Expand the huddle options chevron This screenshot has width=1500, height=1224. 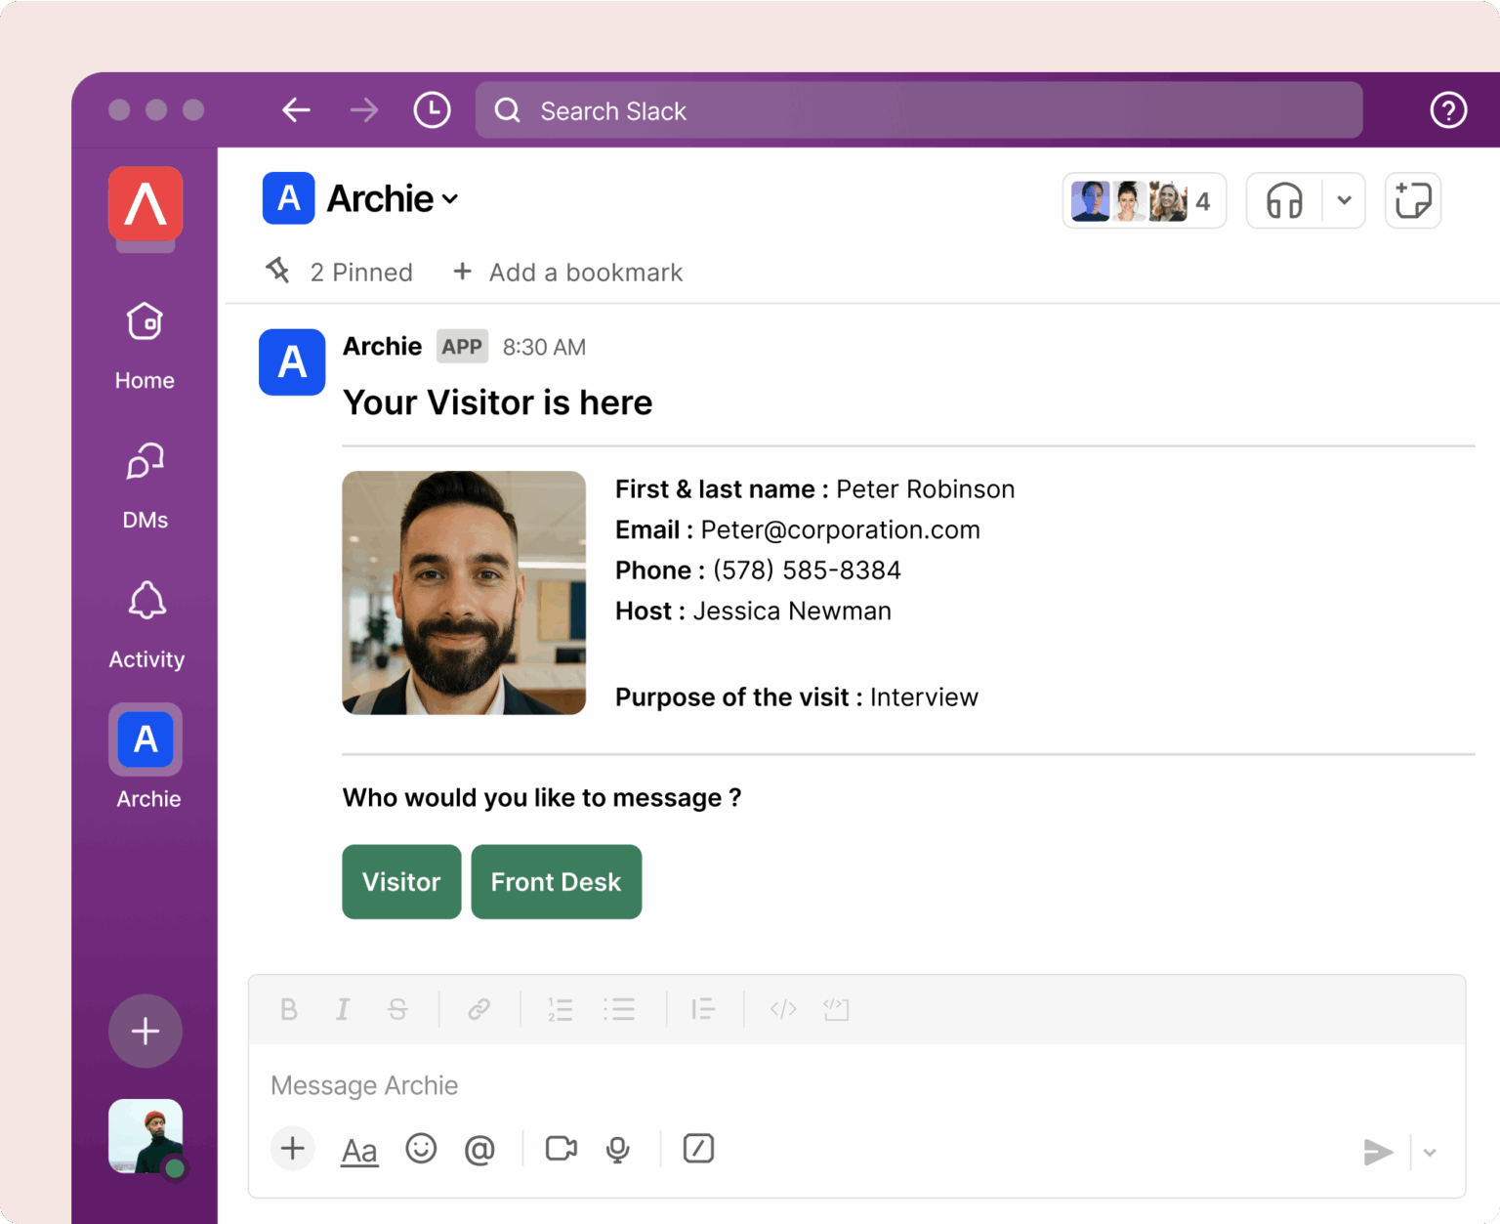click(x=1345, y=200)
